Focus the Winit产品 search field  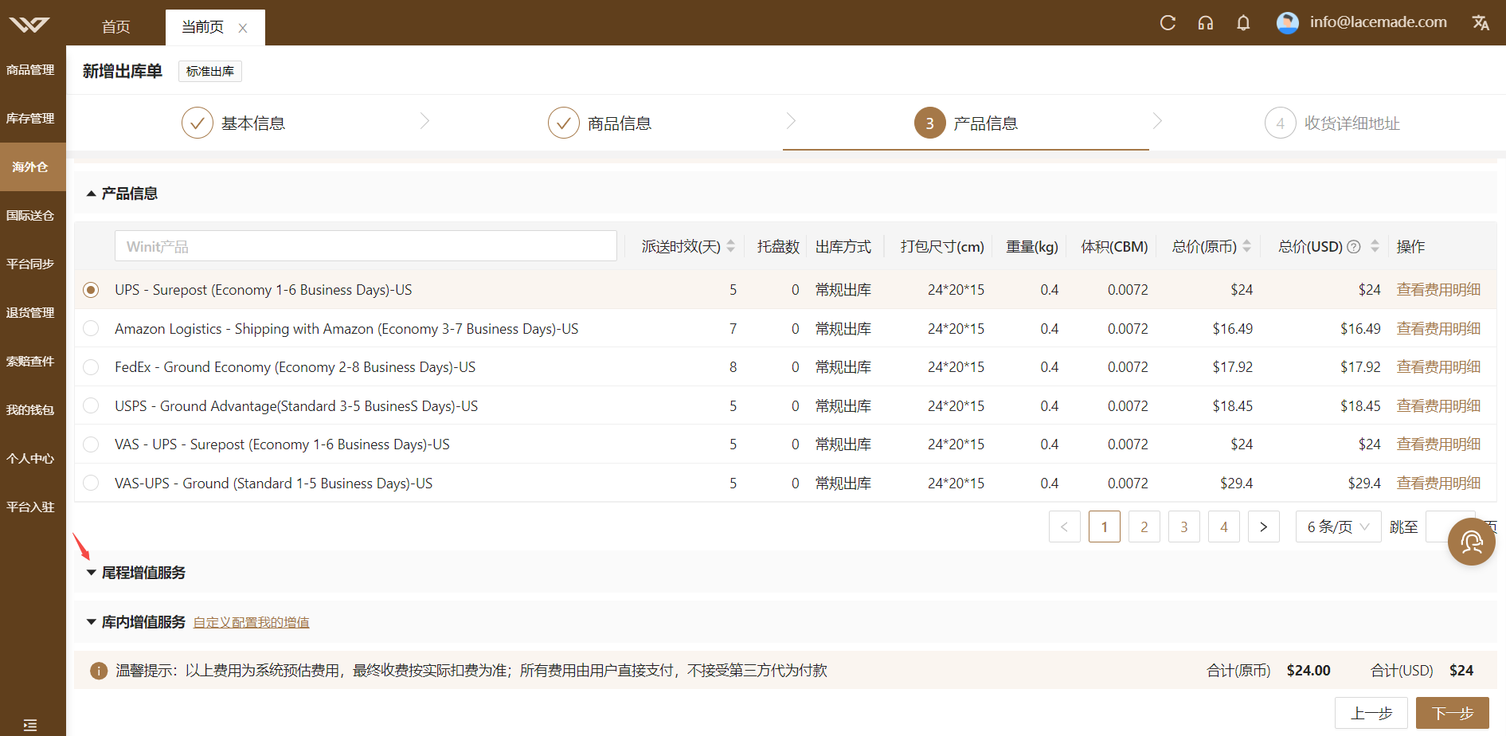click(366, 246)
